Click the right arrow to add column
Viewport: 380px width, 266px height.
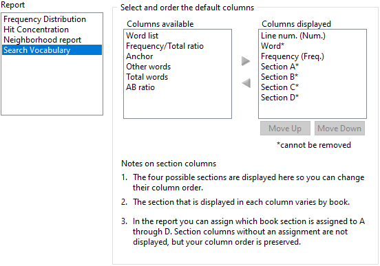tap(246, 61)
